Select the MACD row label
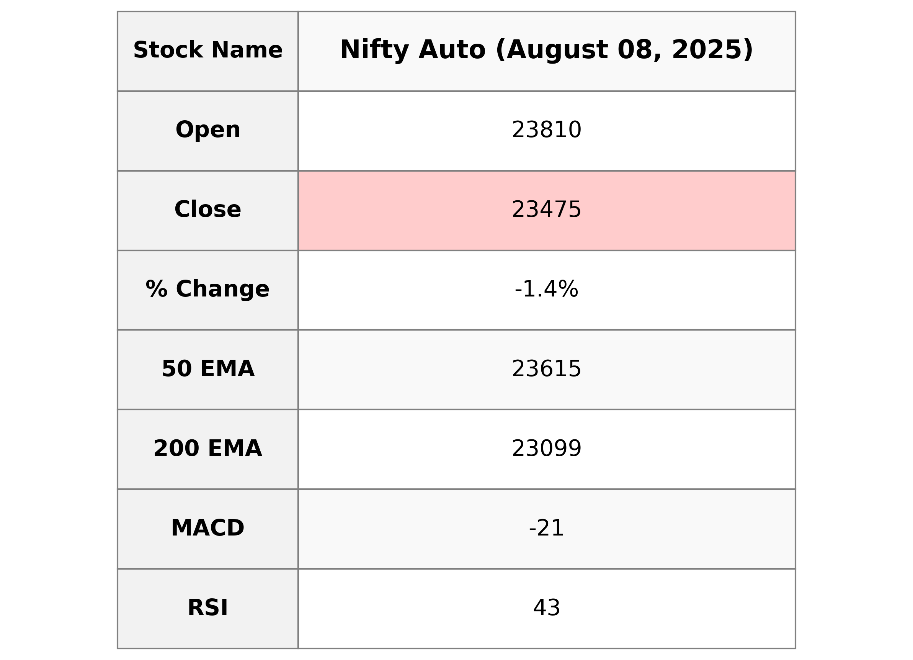Viewport: 913px width, 660px height. click(208, 528)
